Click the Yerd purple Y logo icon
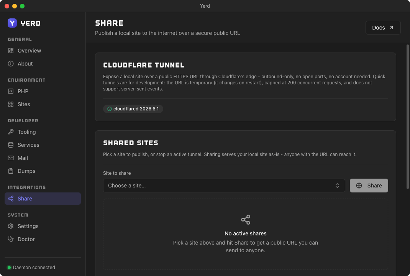Image resolution: width=410 pixels, height=276 pixels. tap(12, 23)
